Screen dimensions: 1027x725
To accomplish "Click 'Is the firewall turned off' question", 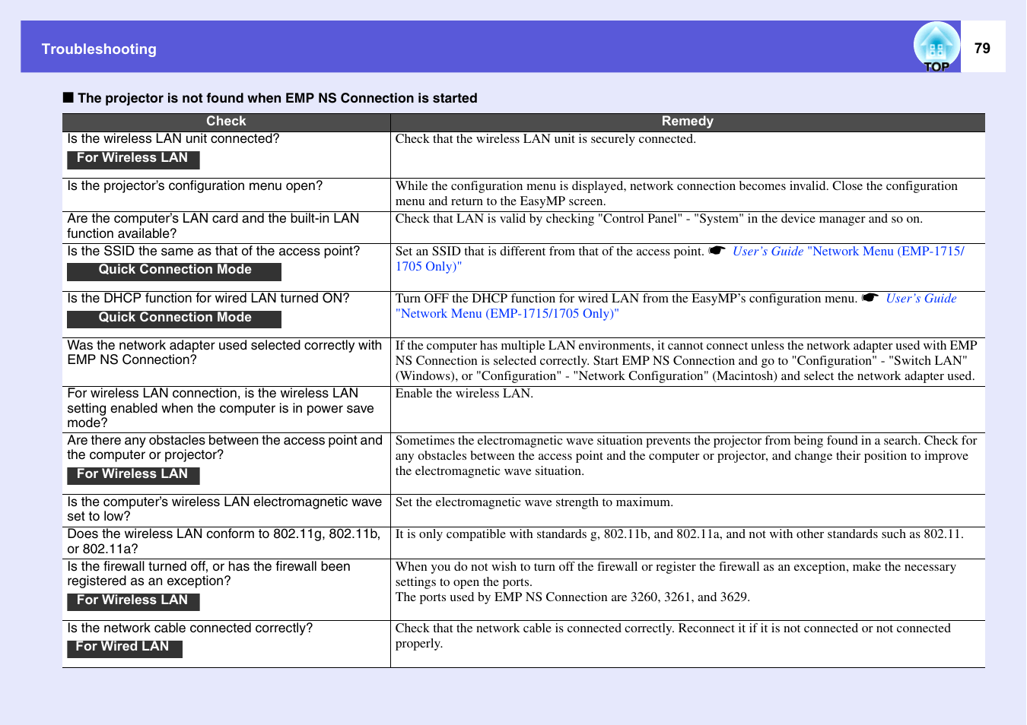I will click(x=209, y=574).
